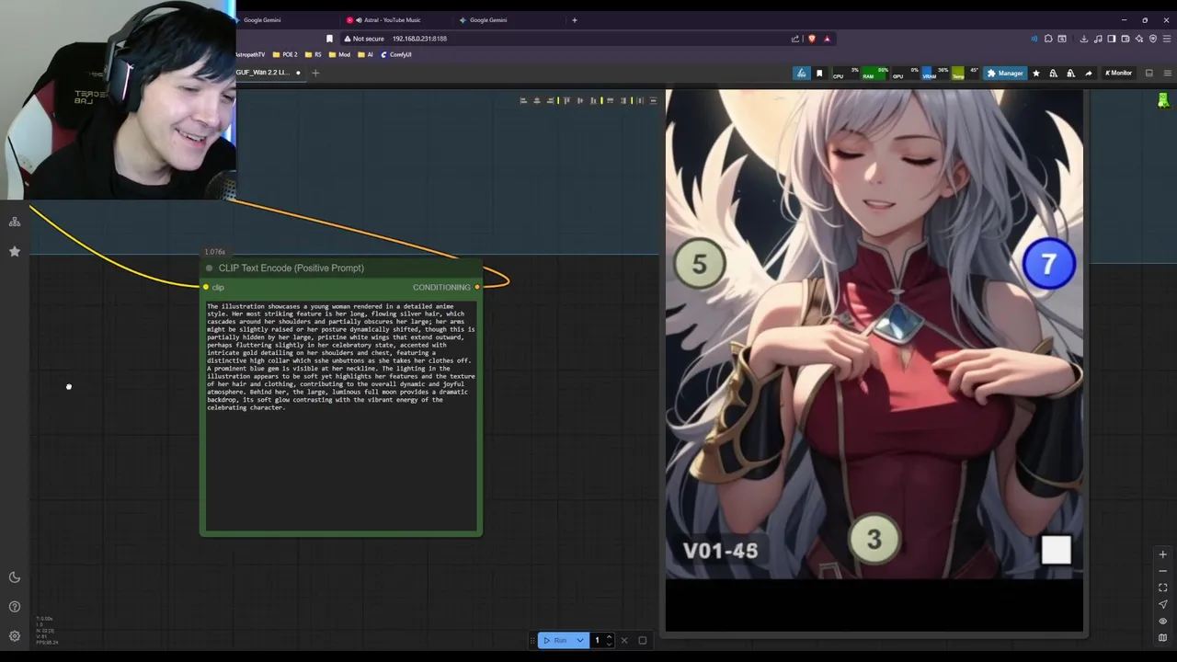Image resolution: width=1177 pixels, height=662 pixels.
Task: Open the ComfyUI Manager
Action: 1005,74
